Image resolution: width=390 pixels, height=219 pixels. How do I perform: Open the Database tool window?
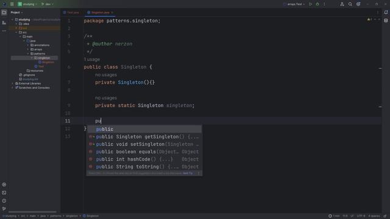386,21
